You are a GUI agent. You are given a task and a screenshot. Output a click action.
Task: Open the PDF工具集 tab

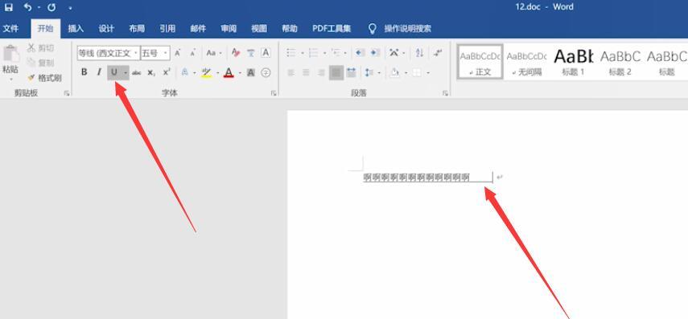pos(332,29)
